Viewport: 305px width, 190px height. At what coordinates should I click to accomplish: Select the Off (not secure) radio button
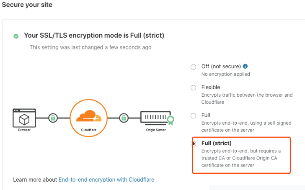[x=193, y=67]
